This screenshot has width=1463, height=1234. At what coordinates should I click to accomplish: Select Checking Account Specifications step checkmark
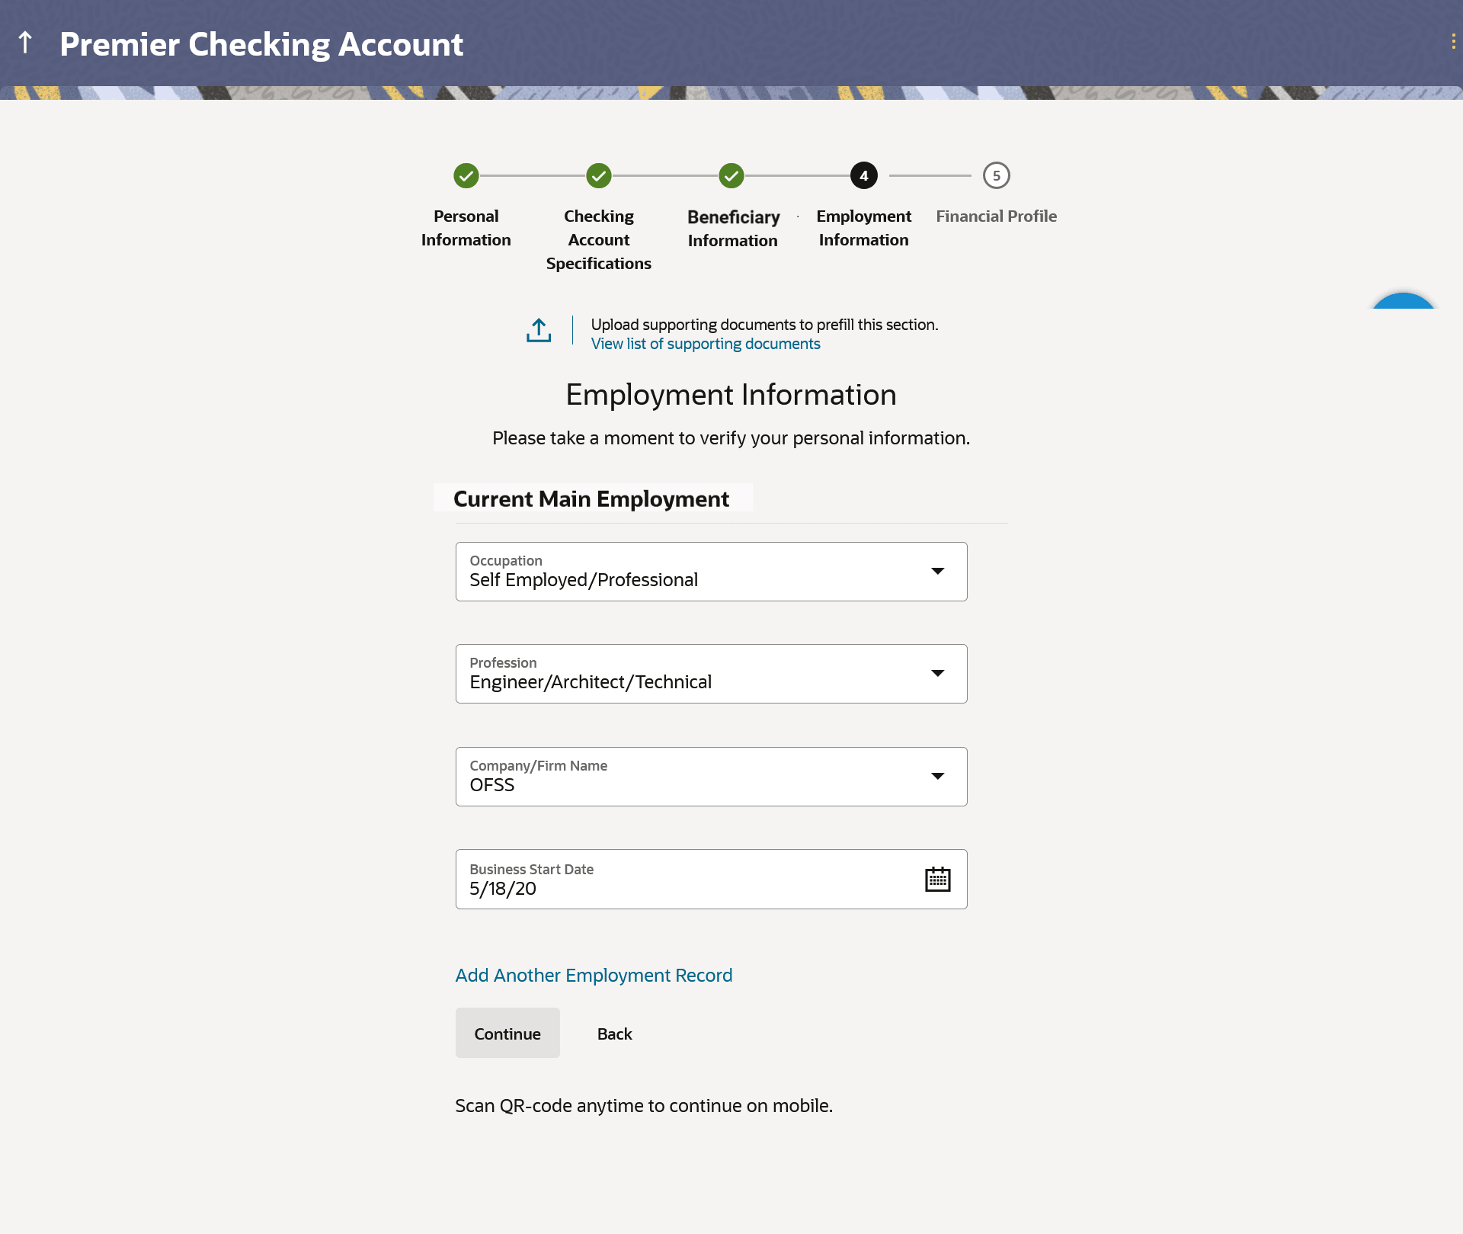tap(599, 176)
